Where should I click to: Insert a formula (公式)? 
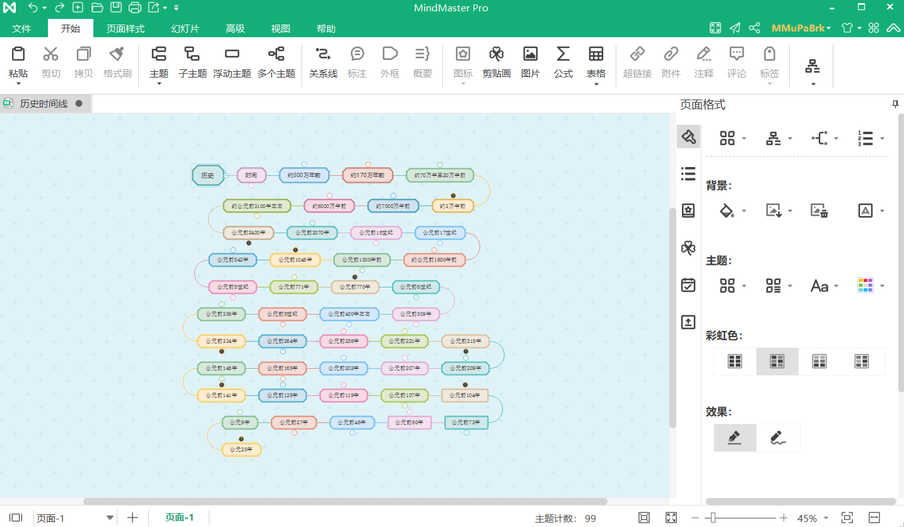563,62
